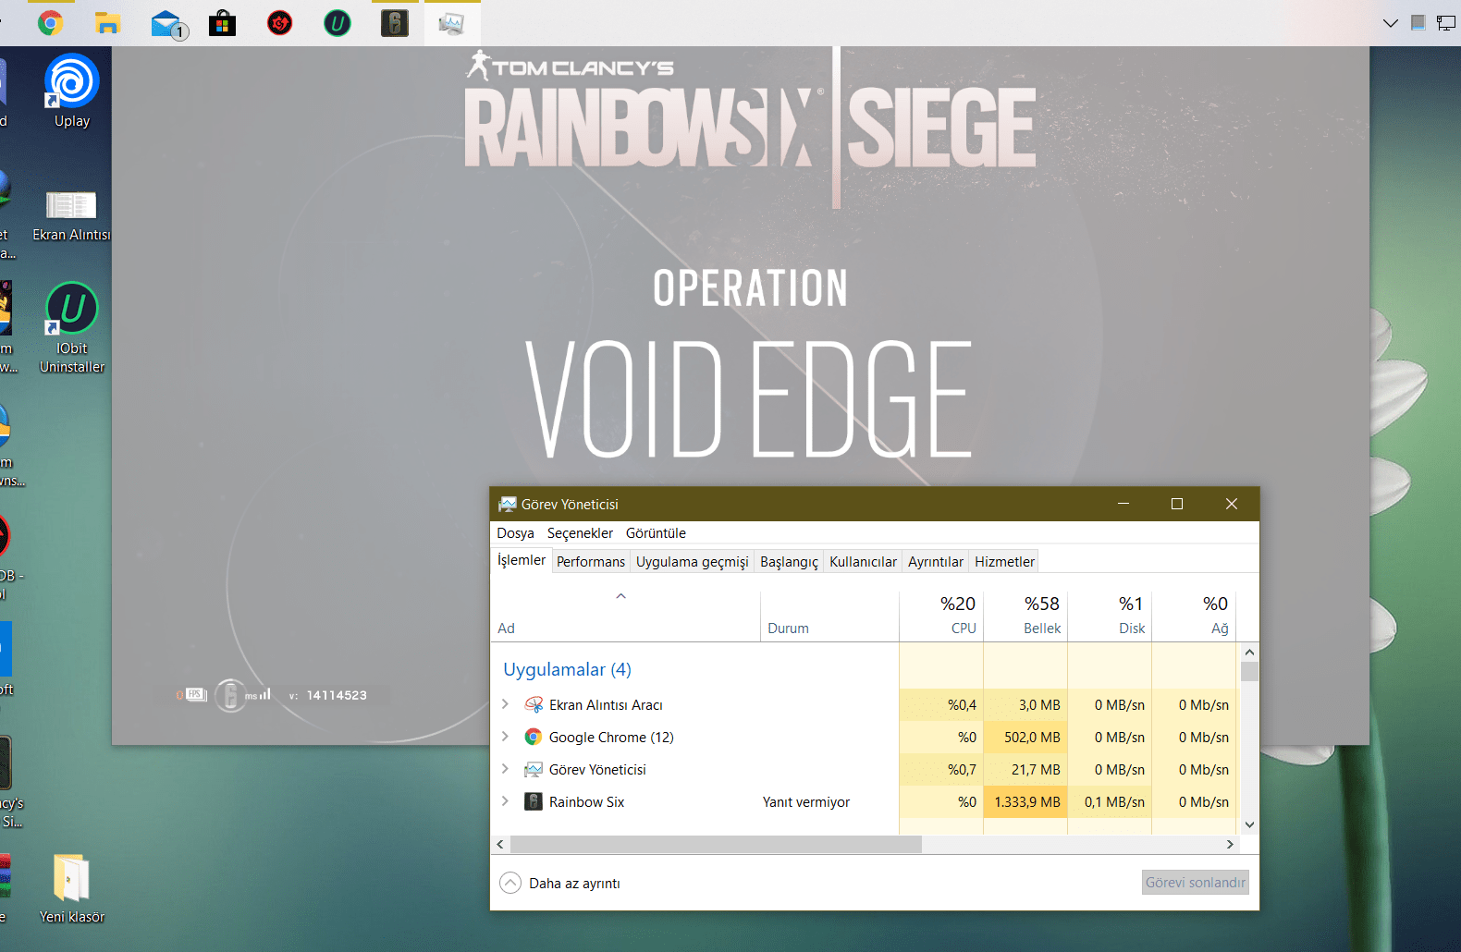Select the Google Chrome (12) process name
This screenshot has width=1461, height=952.
tap(611, 738)
